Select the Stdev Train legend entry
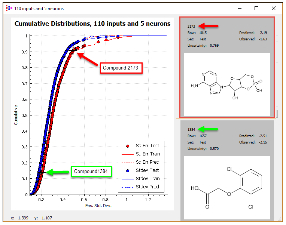The height and width of the screenshot is (225, 286). [x=140, y=179]
